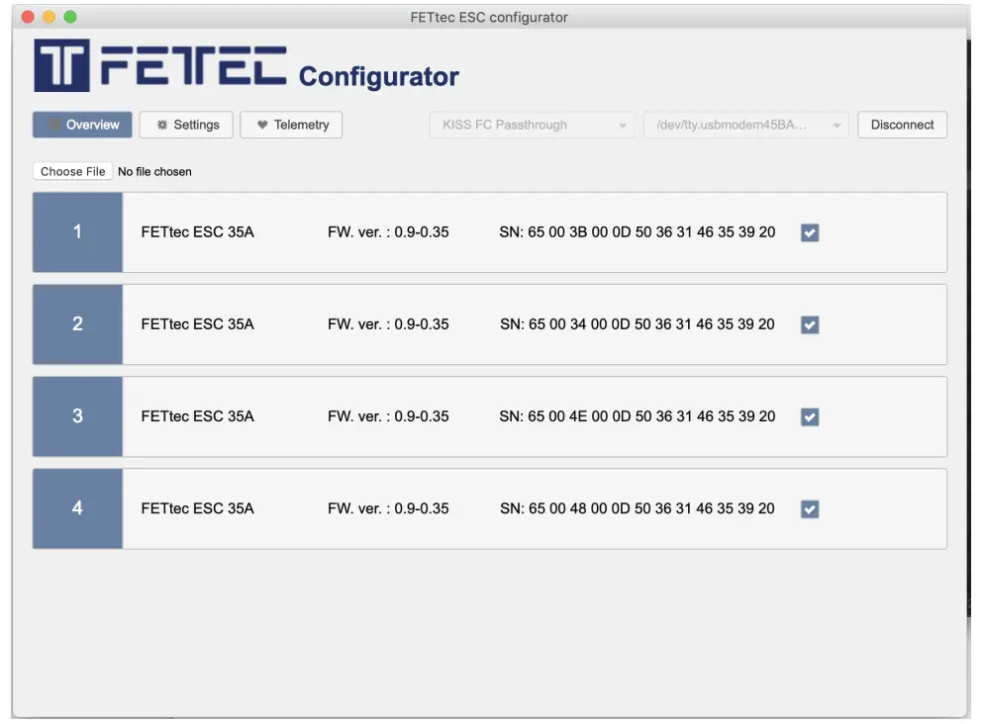Click FETtec ESC 35A name in row 3
Image resolution: width=984 pixels, height=724 pixels.
[x=197, y=416]
